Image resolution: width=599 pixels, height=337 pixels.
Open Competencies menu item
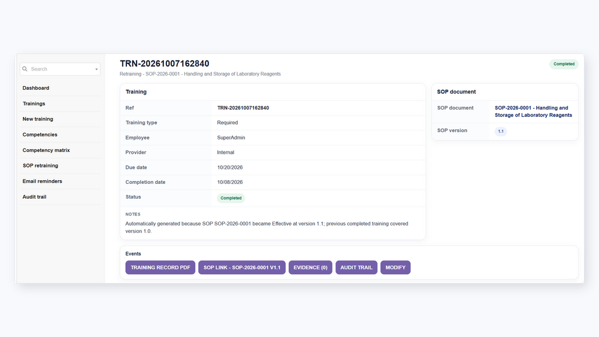pos(40,135)
